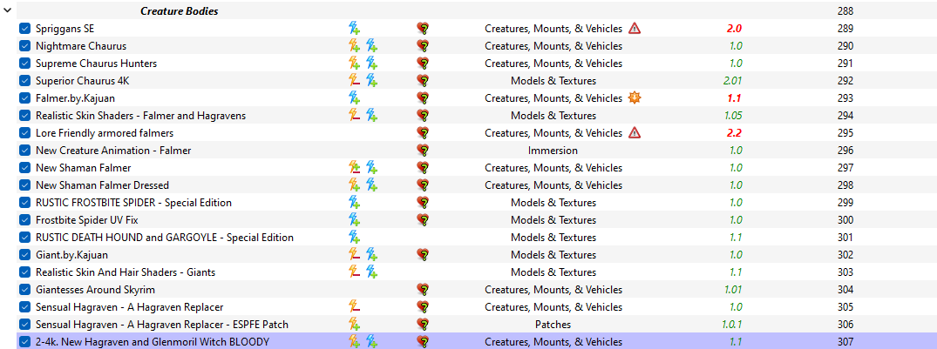The image size is (937, 349).
Task: Click the heart flag on Giantesses Around Skyrim
Action: point(423,290)
